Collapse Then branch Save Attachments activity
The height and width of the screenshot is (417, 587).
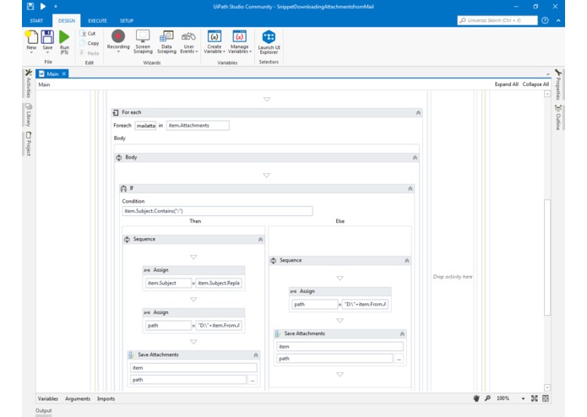pos(256,355)
